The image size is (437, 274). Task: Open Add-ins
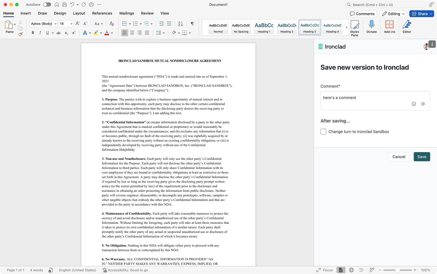point(390,27)
